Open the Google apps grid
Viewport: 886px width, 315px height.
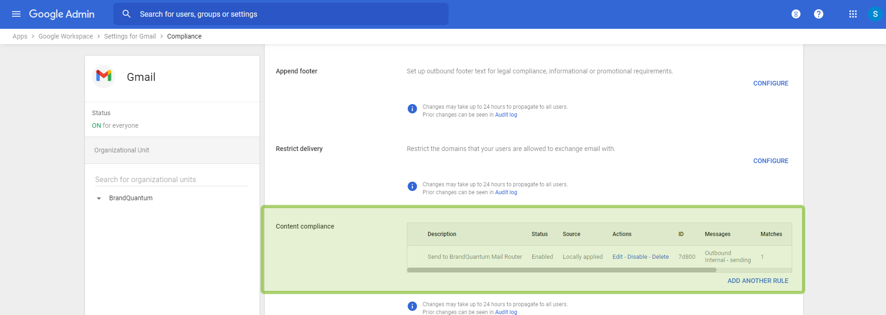[x=853, y=14]
